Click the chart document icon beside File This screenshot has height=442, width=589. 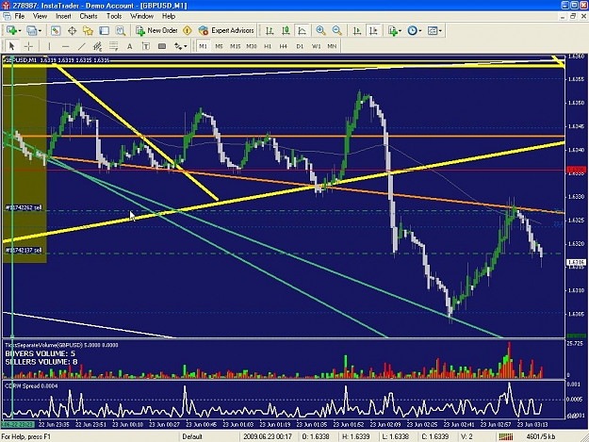[x=7, y=16]
